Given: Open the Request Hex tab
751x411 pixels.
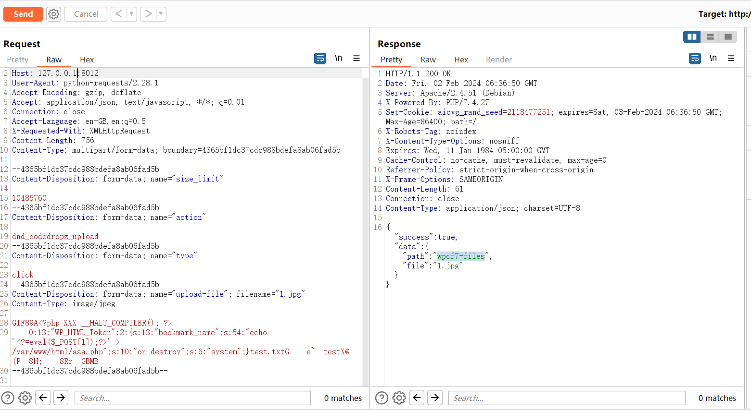Looking at the screenshot, I should pyautogui.click(x=87, y=60).
